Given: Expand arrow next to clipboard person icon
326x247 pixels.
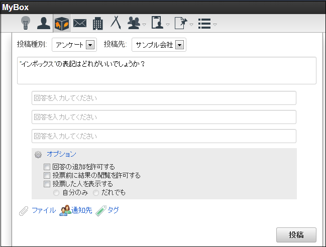Looking at the screenshot, I should (168, 25).
